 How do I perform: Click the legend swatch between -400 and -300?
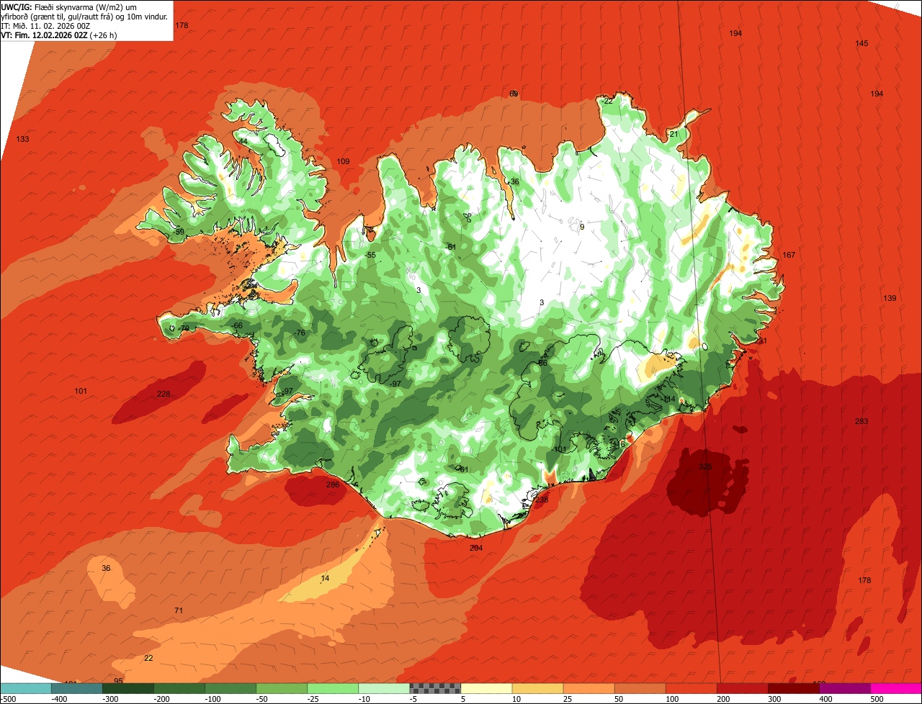(x=77, y=688)
